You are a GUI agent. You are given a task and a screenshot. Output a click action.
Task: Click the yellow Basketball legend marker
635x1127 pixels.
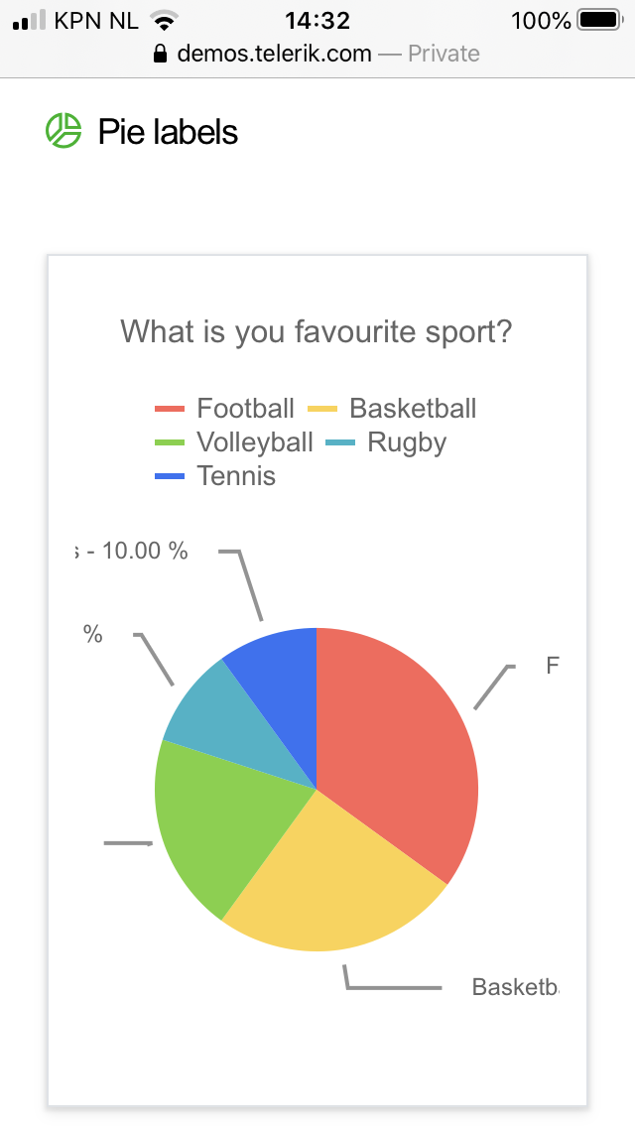[x=323, y=409]
